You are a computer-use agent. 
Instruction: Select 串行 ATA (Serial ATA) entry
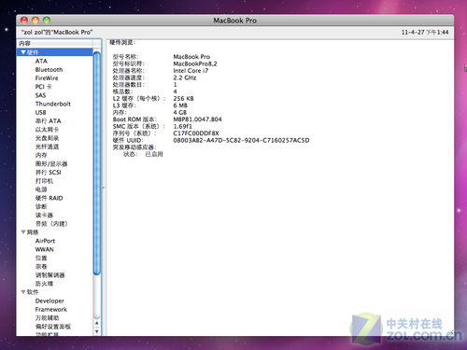pyautogui.click(x=48, y=120)
